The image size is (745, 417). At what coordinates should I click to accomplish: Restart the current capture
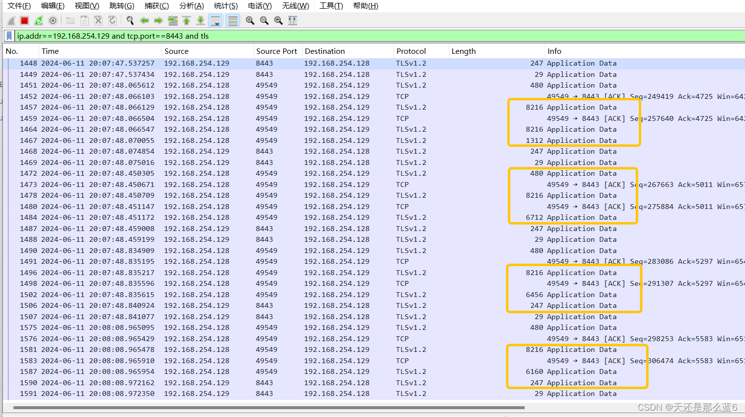[x=39, y=21]
